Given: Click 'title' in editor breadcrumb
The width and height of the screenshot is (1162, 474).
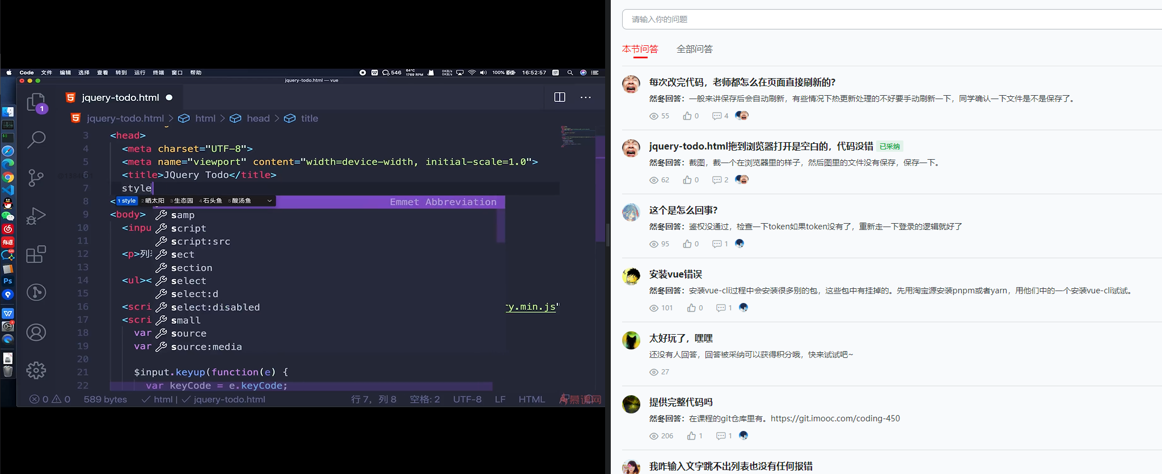Looking at the screenshot, I should [309, 118].
